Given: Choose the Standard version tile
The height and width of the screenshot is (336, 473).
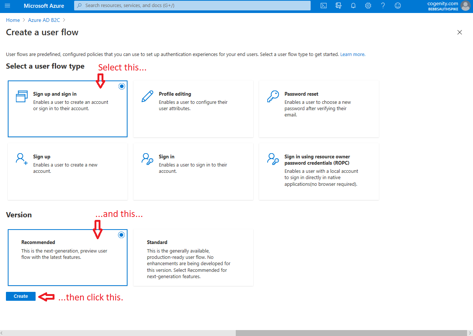Looking at the screenshot, I should point(193,257).
